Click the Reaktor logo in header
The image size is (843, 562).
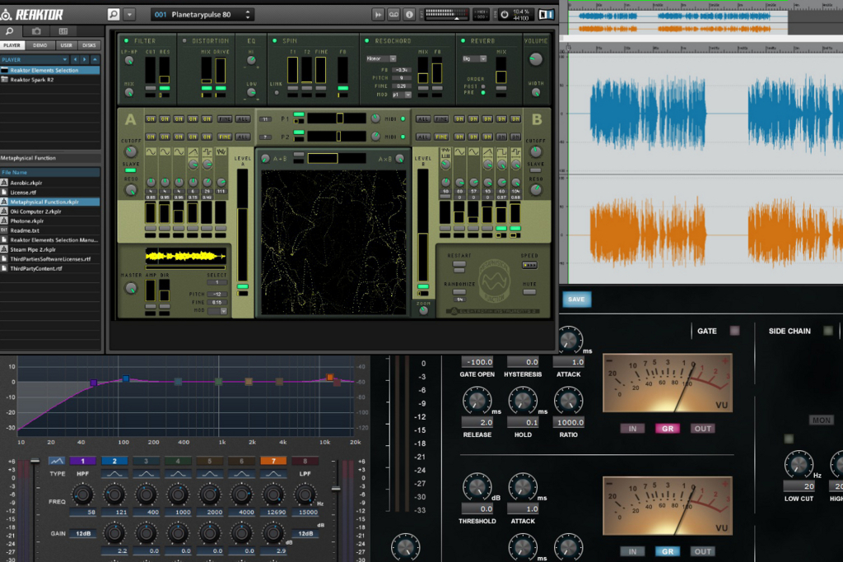click(x=32, y=15)
